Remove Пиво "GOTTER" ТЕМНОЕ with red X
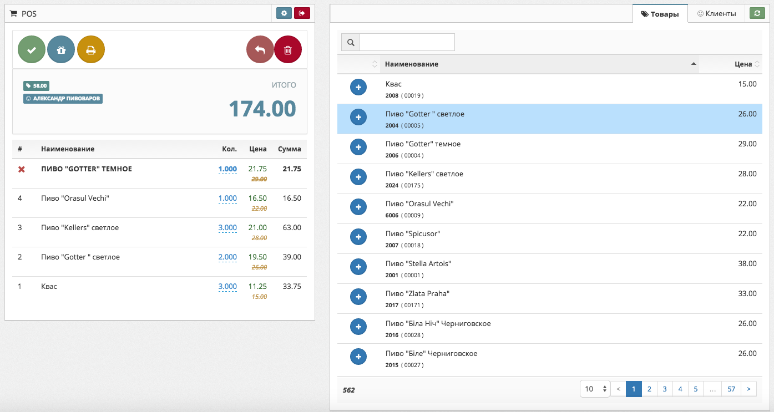The image size is (774, 412). [22, 169]
